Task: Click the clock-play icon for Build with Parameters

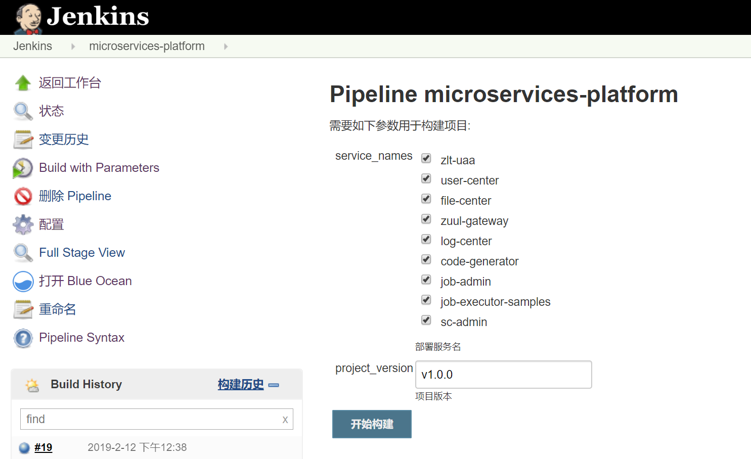Action: (23, 168)
